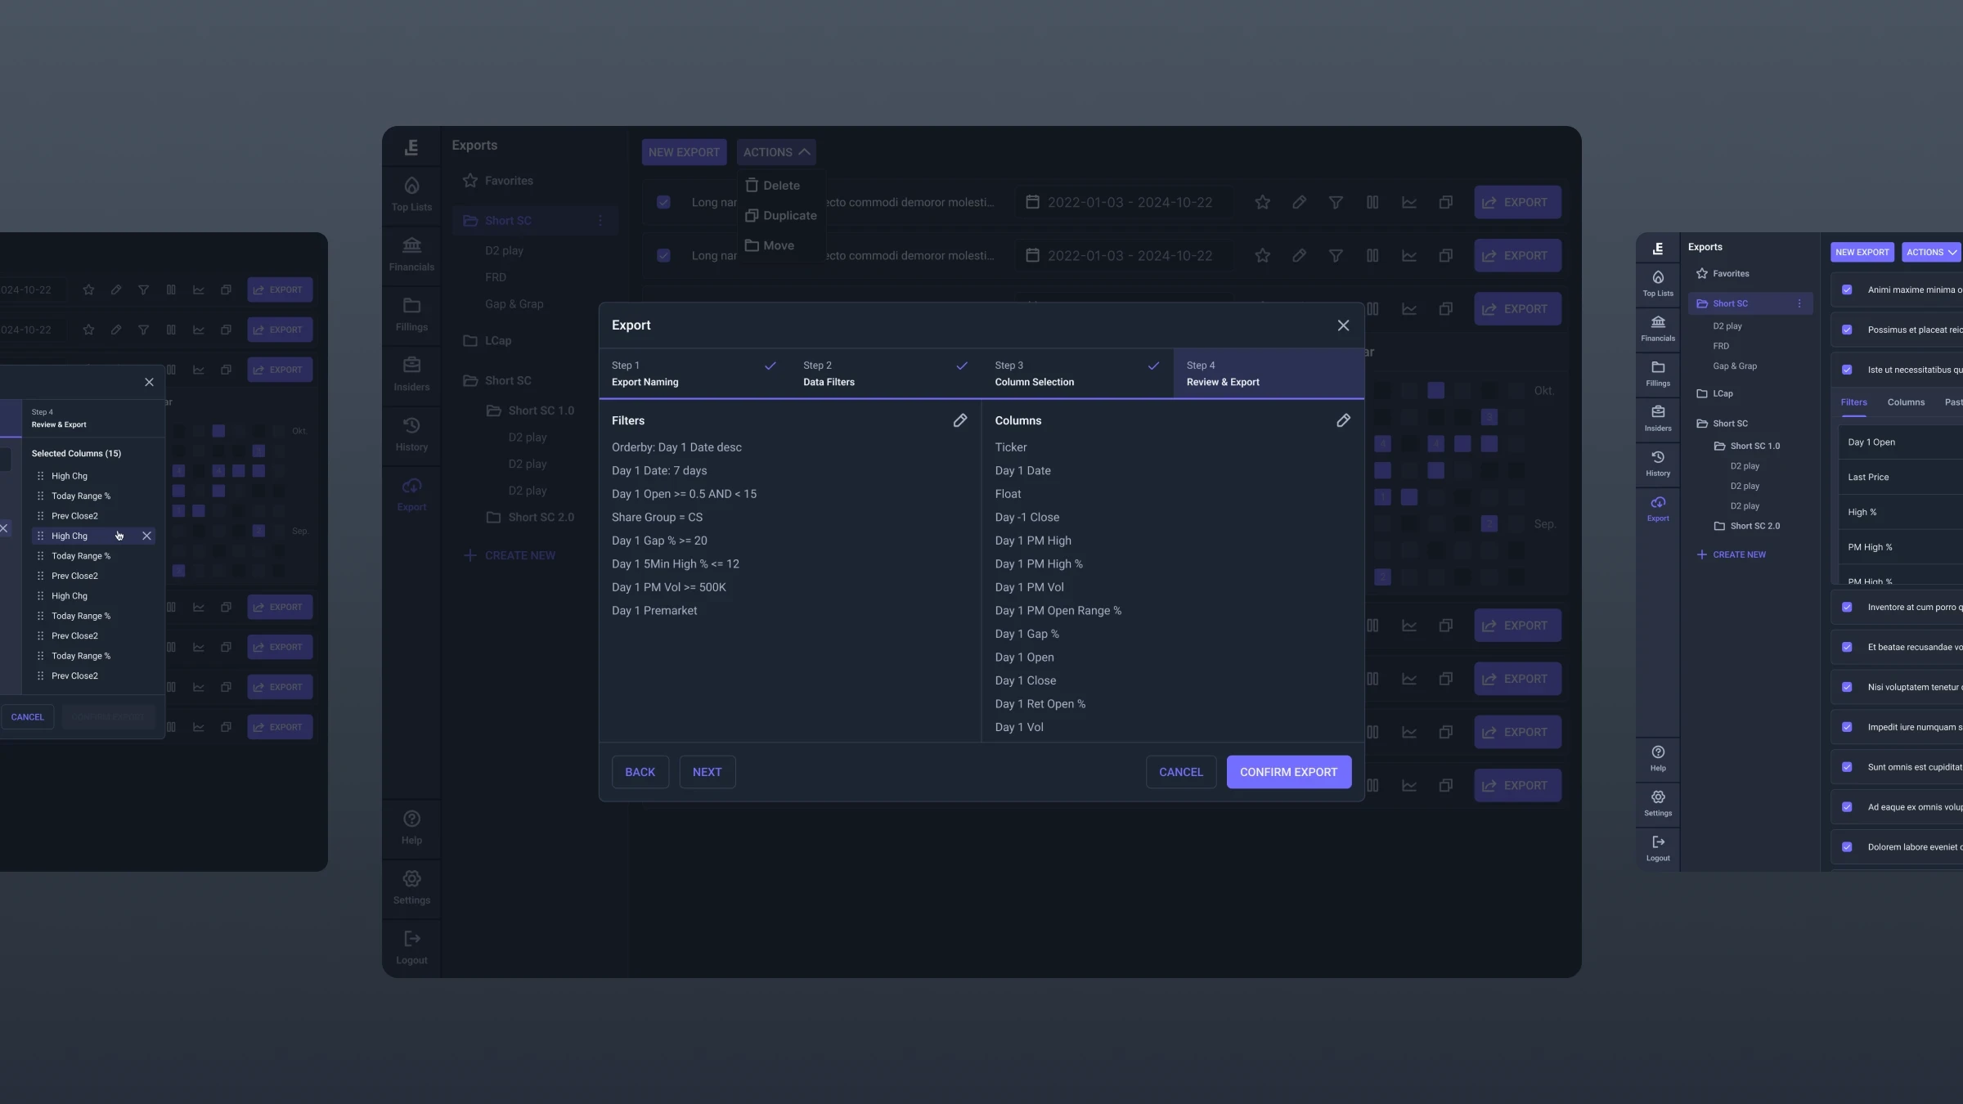Screen dimensions: 1963x1104
Task: Open Top Lists in right panel sidebar
Action: point(1658,283)
